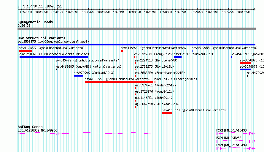The height and width of the screenshot is (152, 264).
Task: Click the right arrow end of the coordinate ruler
Action: coord(255,9)
